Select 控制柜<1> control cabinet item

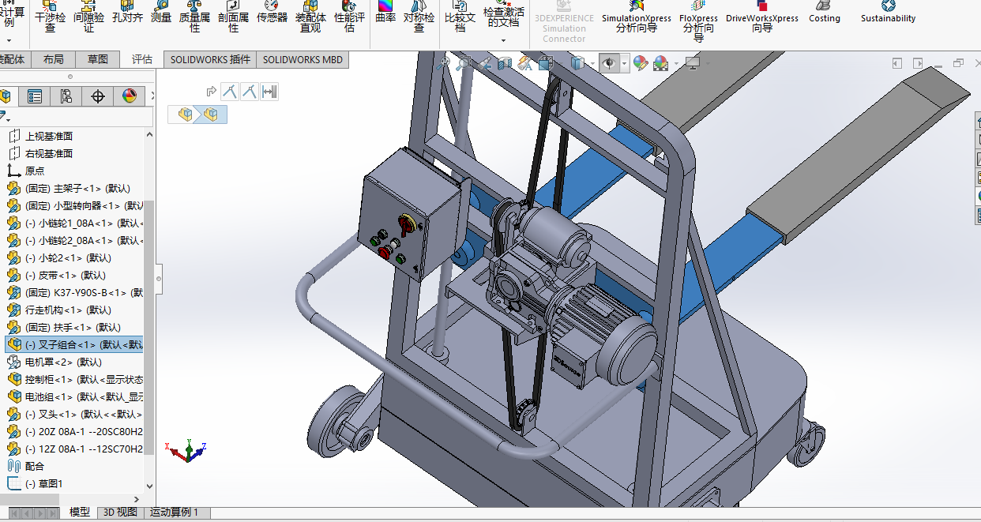point(75,379)
